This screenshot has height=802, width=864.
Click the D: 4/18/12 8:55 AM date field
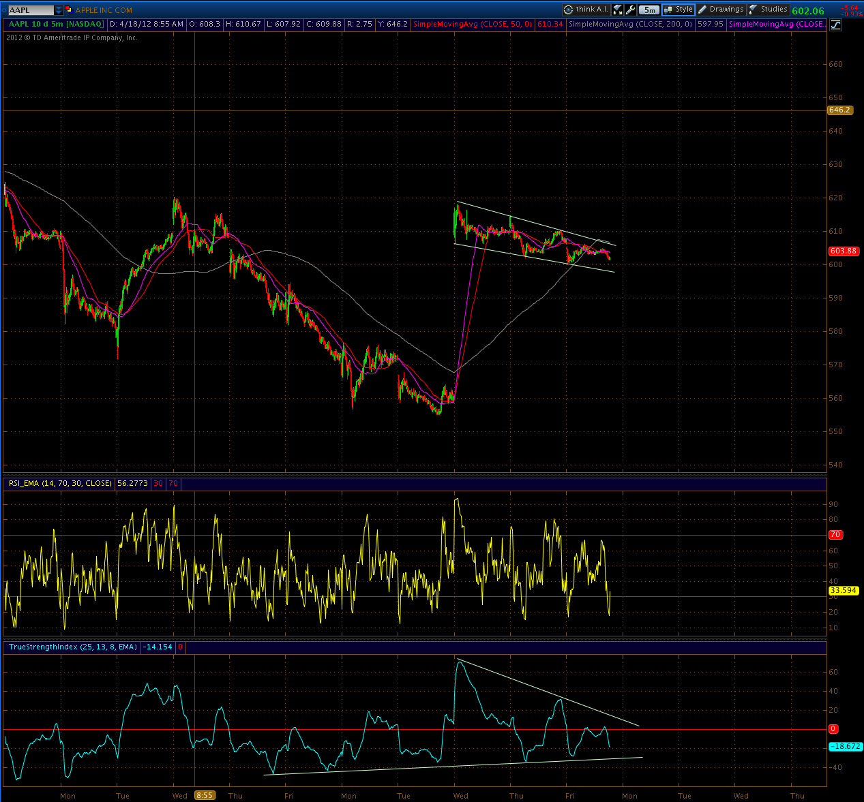tap(146, 24)
